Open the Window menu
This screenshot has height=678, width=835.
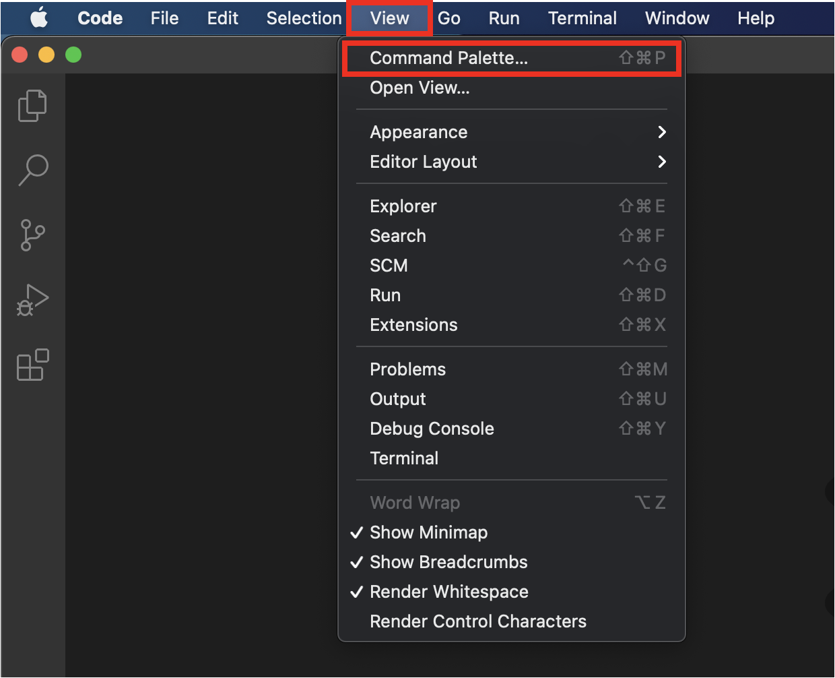[x=677, y=18]
